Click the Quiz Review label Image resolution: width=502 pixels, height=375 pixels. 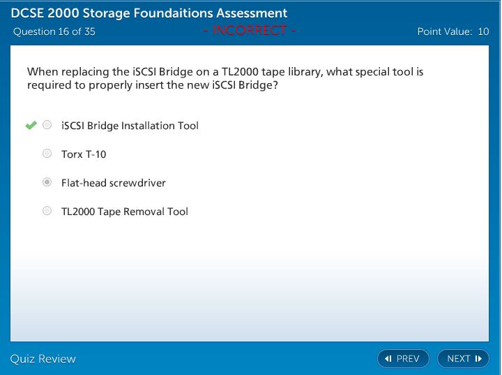[x=43, y=359]
